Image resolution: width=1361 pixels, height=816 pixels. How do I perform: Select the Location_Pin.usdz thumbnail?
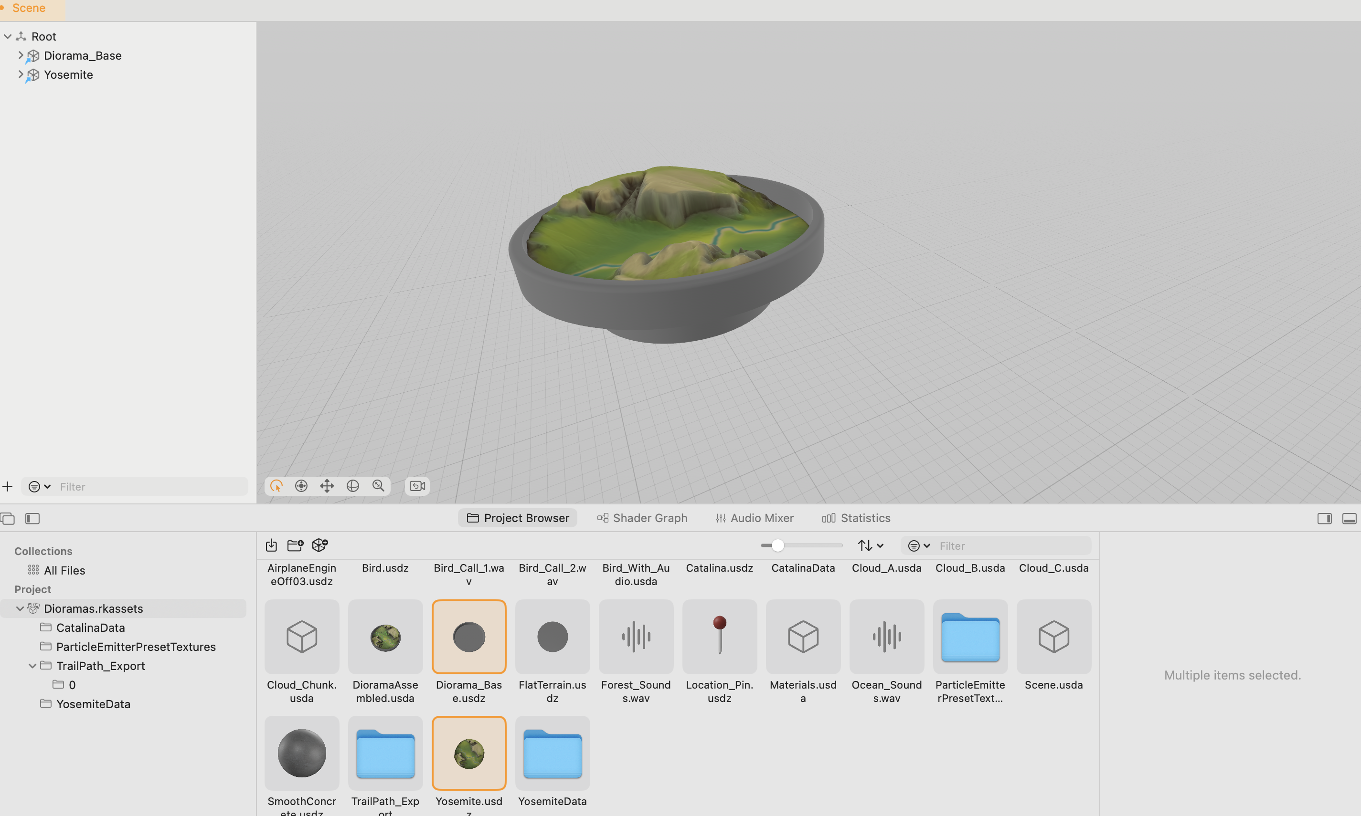pyautogui.click(x=719, y=637)
